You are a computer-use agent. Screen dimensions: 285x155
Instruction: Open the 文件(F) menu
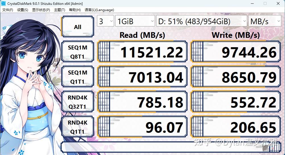[8, 10]
